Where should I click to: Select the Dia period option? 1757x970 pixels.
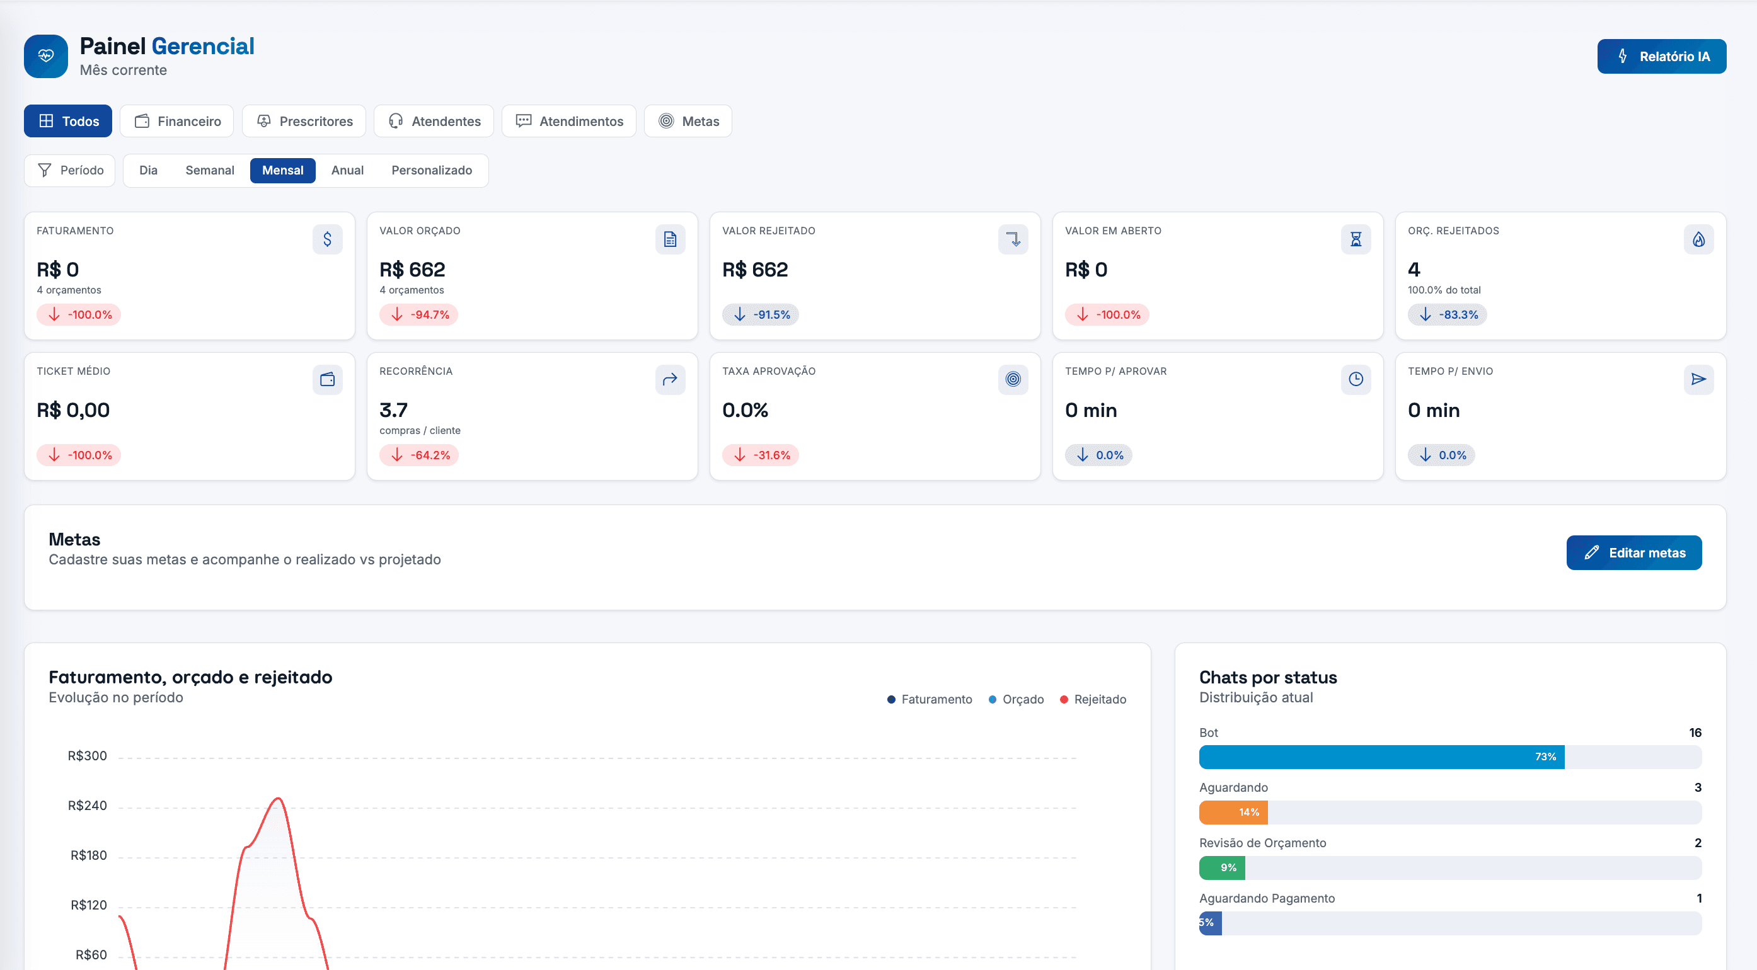[148, 171]
